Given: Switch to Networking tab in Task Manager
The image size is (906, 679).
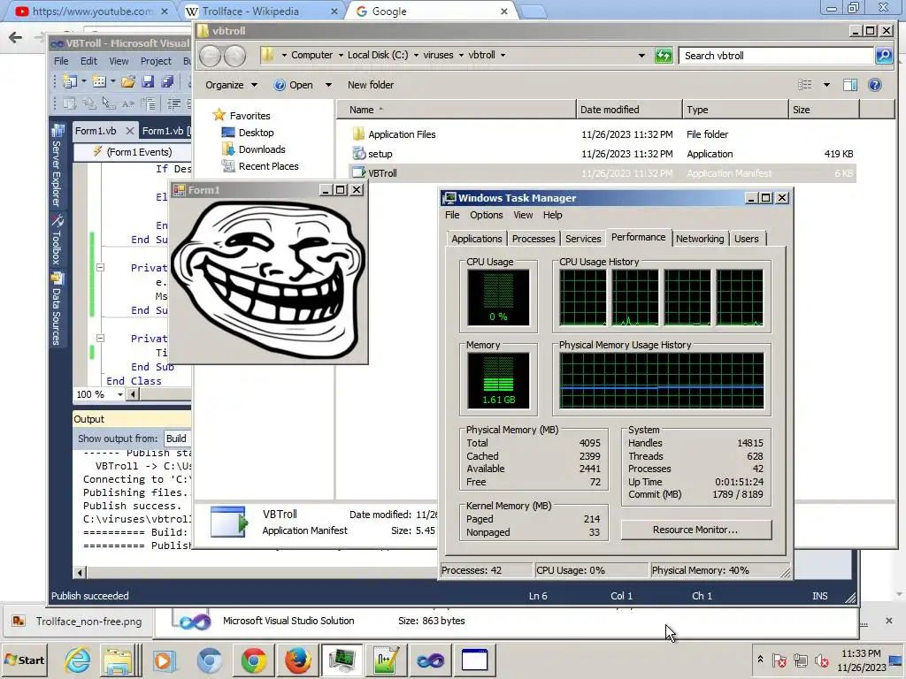Looking at the screenshot, I should click(x=700, y=239).
